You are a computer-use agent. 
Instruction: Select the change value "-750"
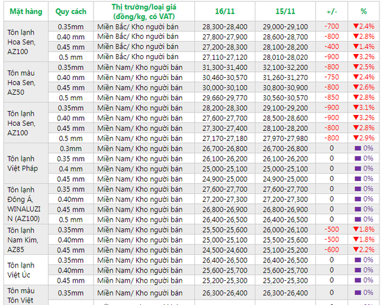[332, 77]
